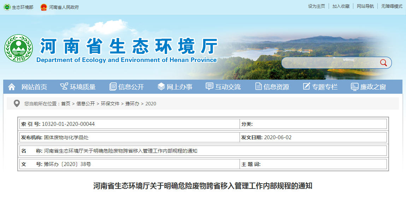Click the red magnifier search icon
The width and height of the screenshot is (406, 197).
[383, 62]
